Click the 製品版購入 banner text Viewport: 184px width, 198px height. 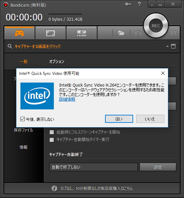pyautogui.click(x=97, y=189)
